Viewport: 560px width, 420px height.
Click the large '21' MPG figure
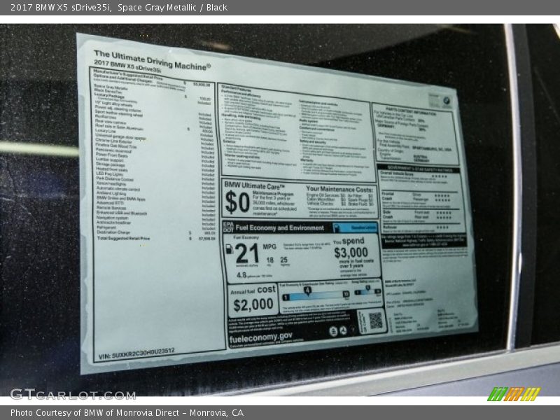[247, 253]
